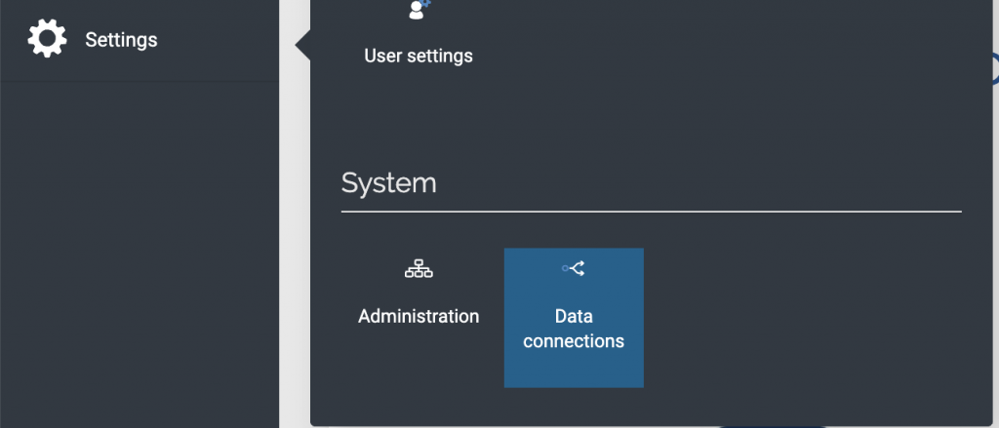999x428 pixels.
Task: Click the Data connections branch icon
Action: (x=574, y=268)
